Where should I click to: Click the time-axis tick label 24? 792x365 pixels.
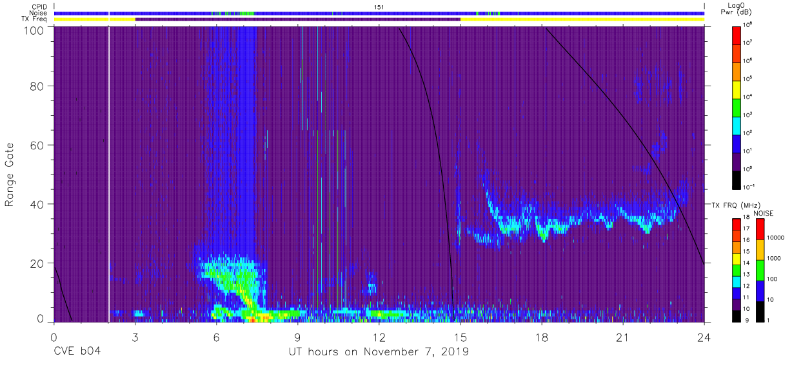[704, 337]
